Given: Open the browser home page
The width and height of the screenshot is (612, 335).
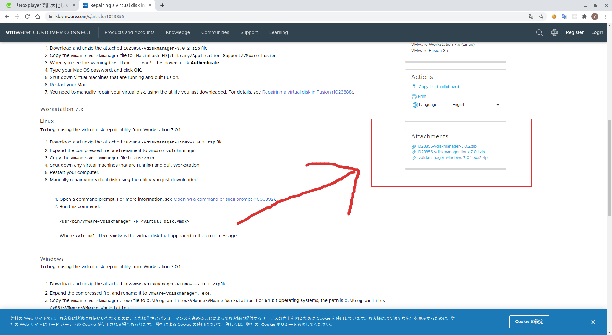Looking at the screenshot, I should [x=38, y=17].
